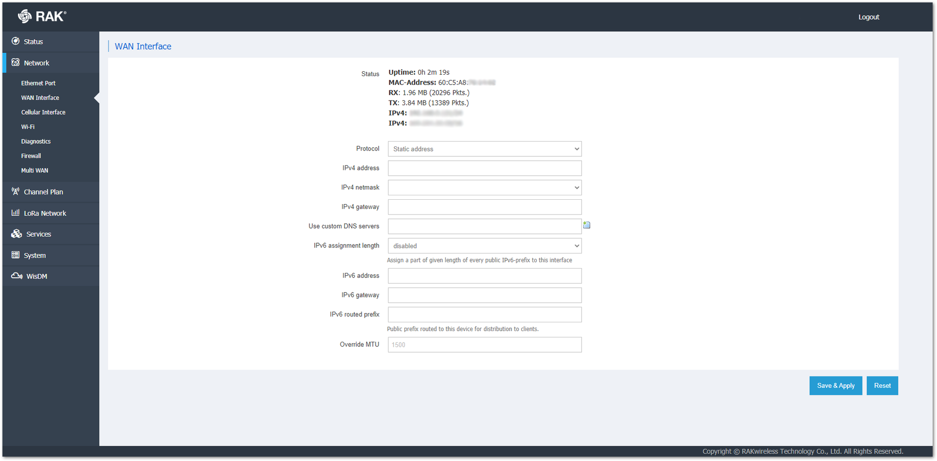This screenshot has height=461, width=937.
Task: Click the Logout link
Action: tap(869, 17)
